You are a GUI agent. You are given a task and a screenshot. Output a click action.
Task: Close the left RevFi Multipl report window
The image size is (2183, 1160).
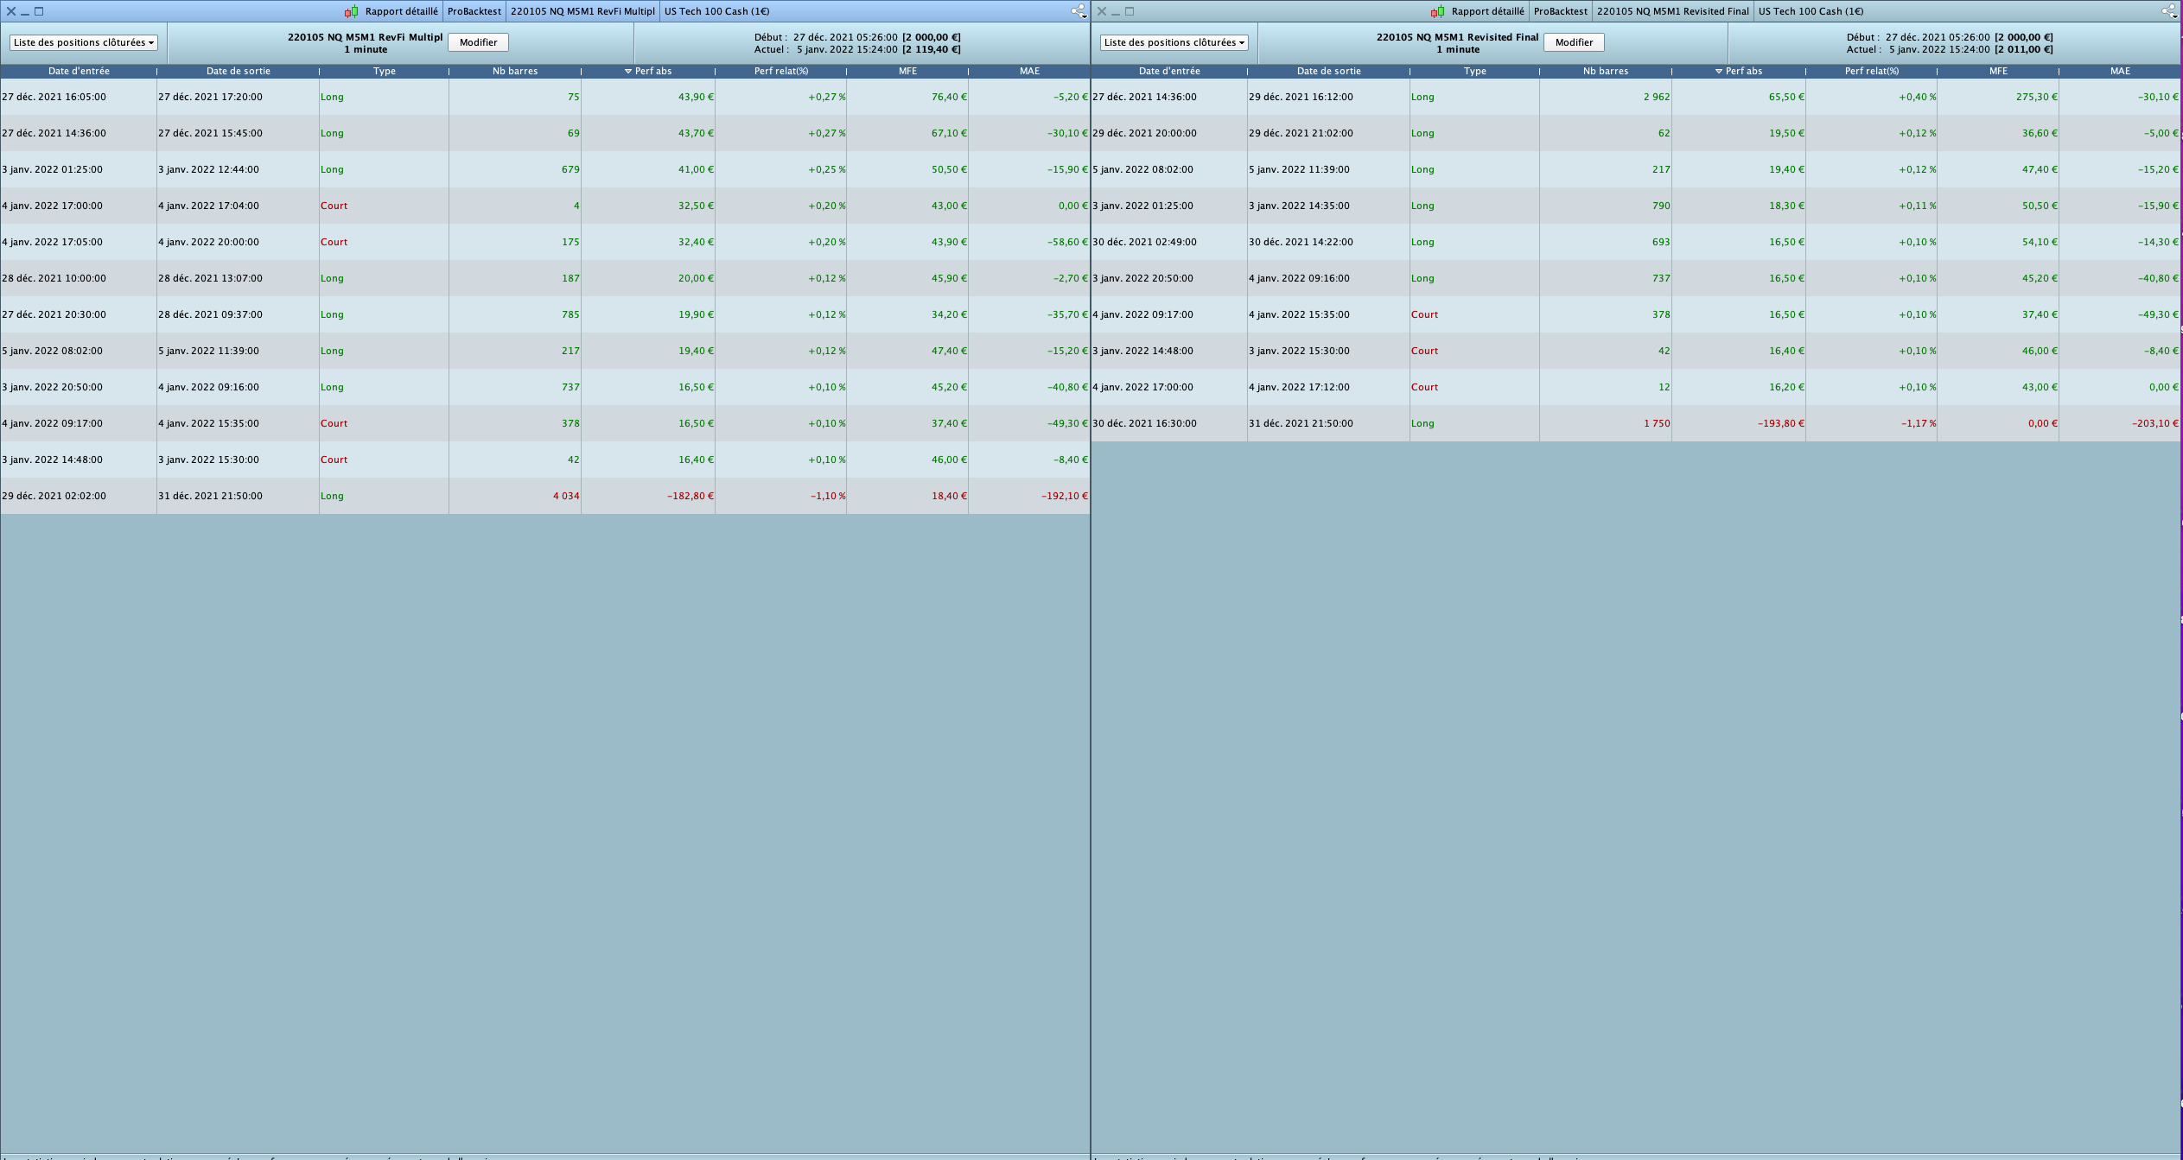11,11
